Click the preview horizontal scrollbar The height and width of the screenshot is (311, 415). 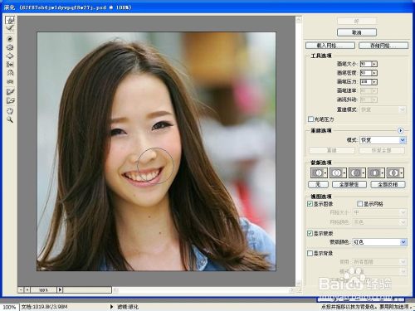pos(204,290)
